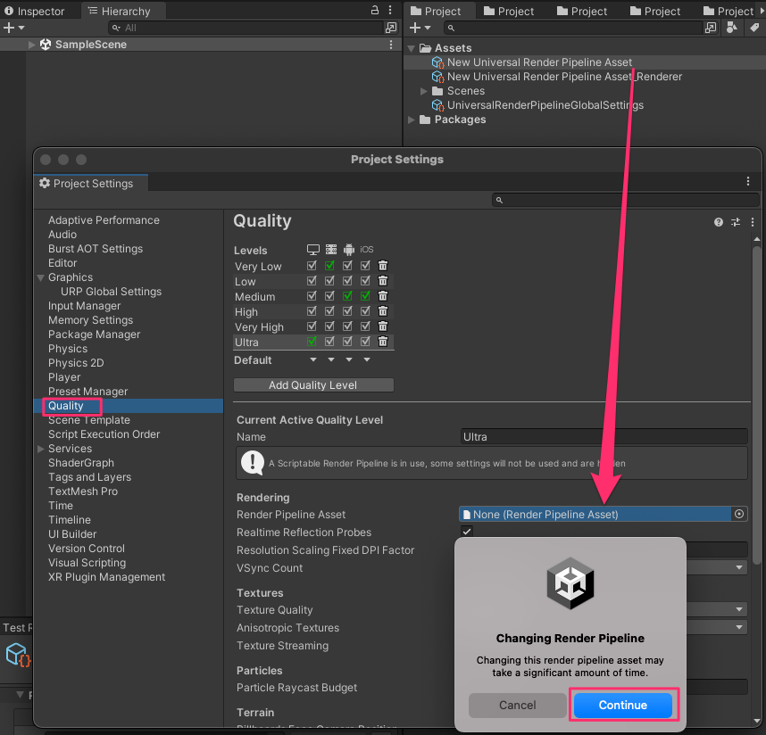Click Continue in the Changing Render Pipeline dialog
Viewport: 766px width, 735px height.
622,705
